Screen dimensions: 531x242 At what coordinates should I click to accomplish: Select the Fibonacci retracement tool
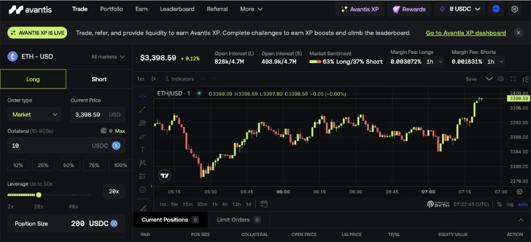point(143,123)
